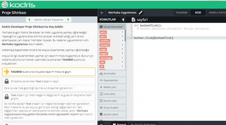Expand the Liste (list) category
The image size is (226, 125).
(x=112, y=94)
